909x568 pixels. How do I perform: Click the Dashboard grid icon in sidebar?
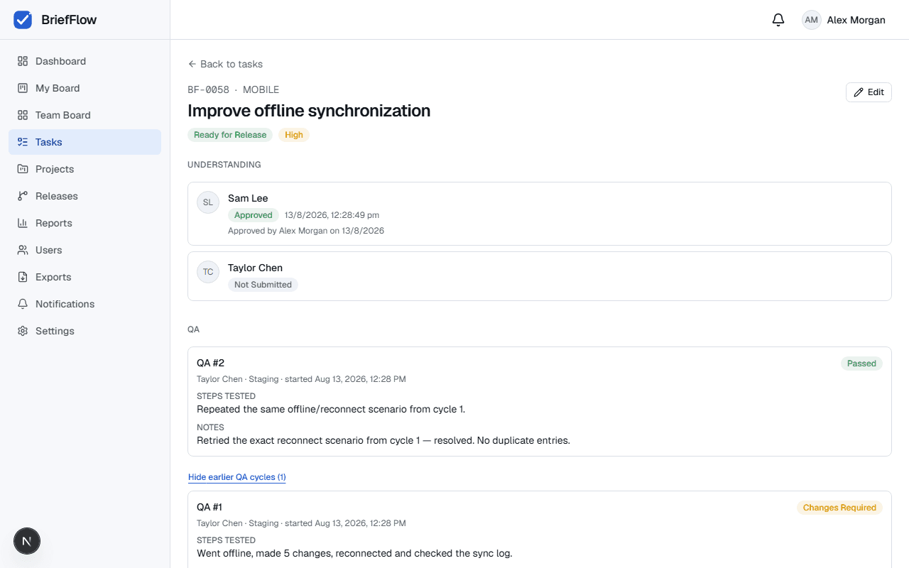[23, 61]
